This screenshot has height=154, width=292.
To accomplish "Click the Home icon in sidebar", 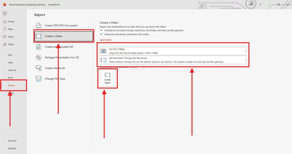I will tap(5, 22).
